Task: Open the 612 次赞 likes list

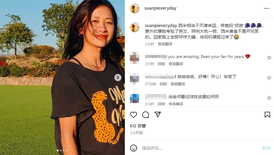Action: coord(138,126)
